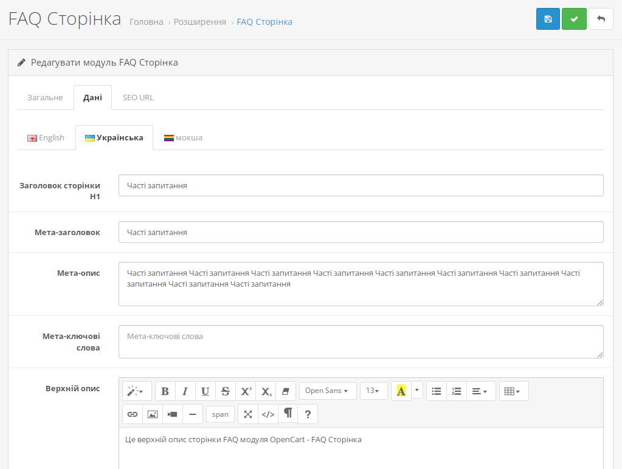Screen dimensions: 622x469
Task: Open the font size 13 dropdown
Action: 374,391
